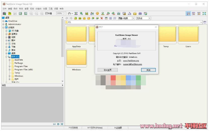The height and width of the screenshot is (131, 209).
Task: Open the 100% zoom level dropdown
Action: click(65, 14)
